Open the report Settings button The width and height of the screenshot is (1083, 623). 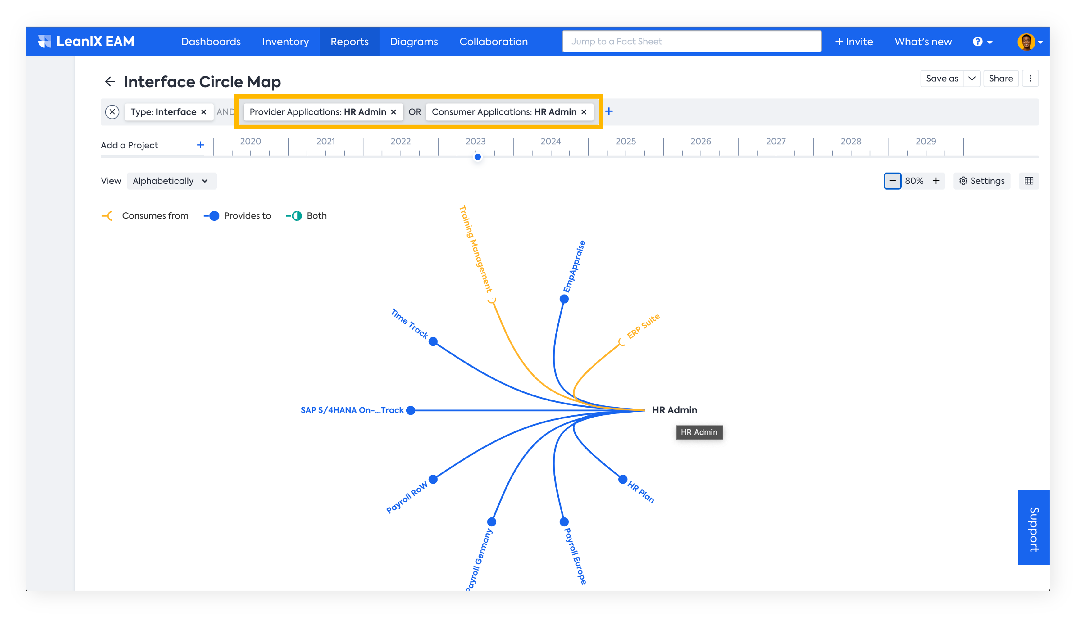click(981, 181)
